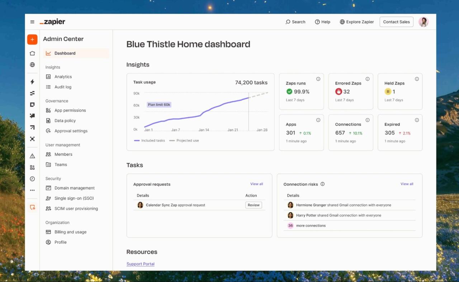Viewport: 459px width, 282px height.
Task: Click the ellipsis icon in the left rail
Action: point(32,190)
